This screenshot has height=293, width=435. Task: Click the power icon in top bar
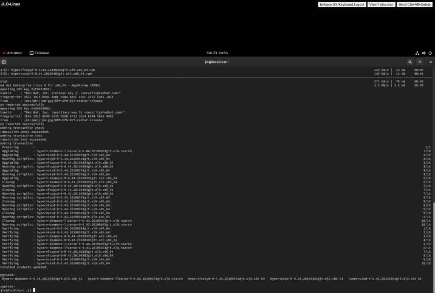pos(430,53)
